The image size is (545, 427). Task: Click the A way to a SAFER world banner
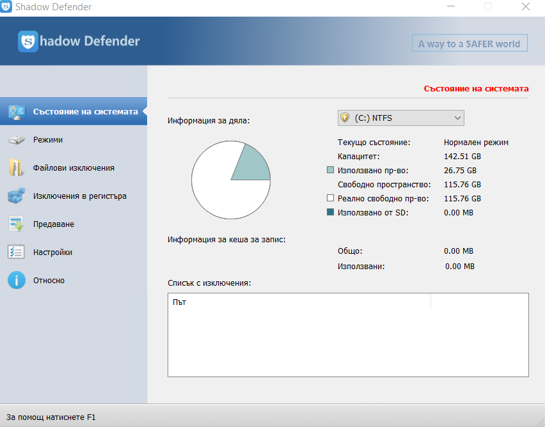[x=470, y=43]
